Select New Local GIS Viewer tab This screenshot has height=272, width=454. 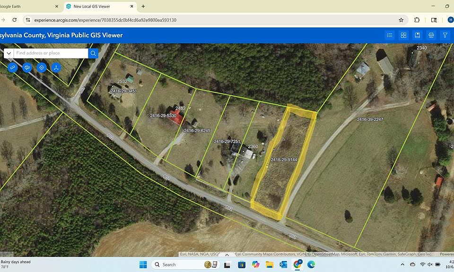click(100, 6)
